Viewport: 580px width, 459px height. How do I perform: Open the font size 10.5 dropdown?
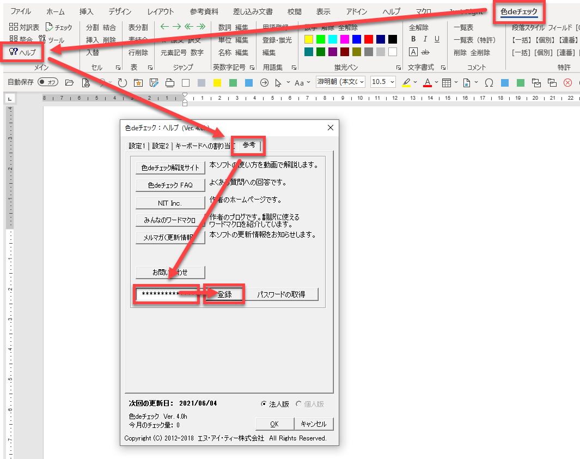(x=383, y=82)
